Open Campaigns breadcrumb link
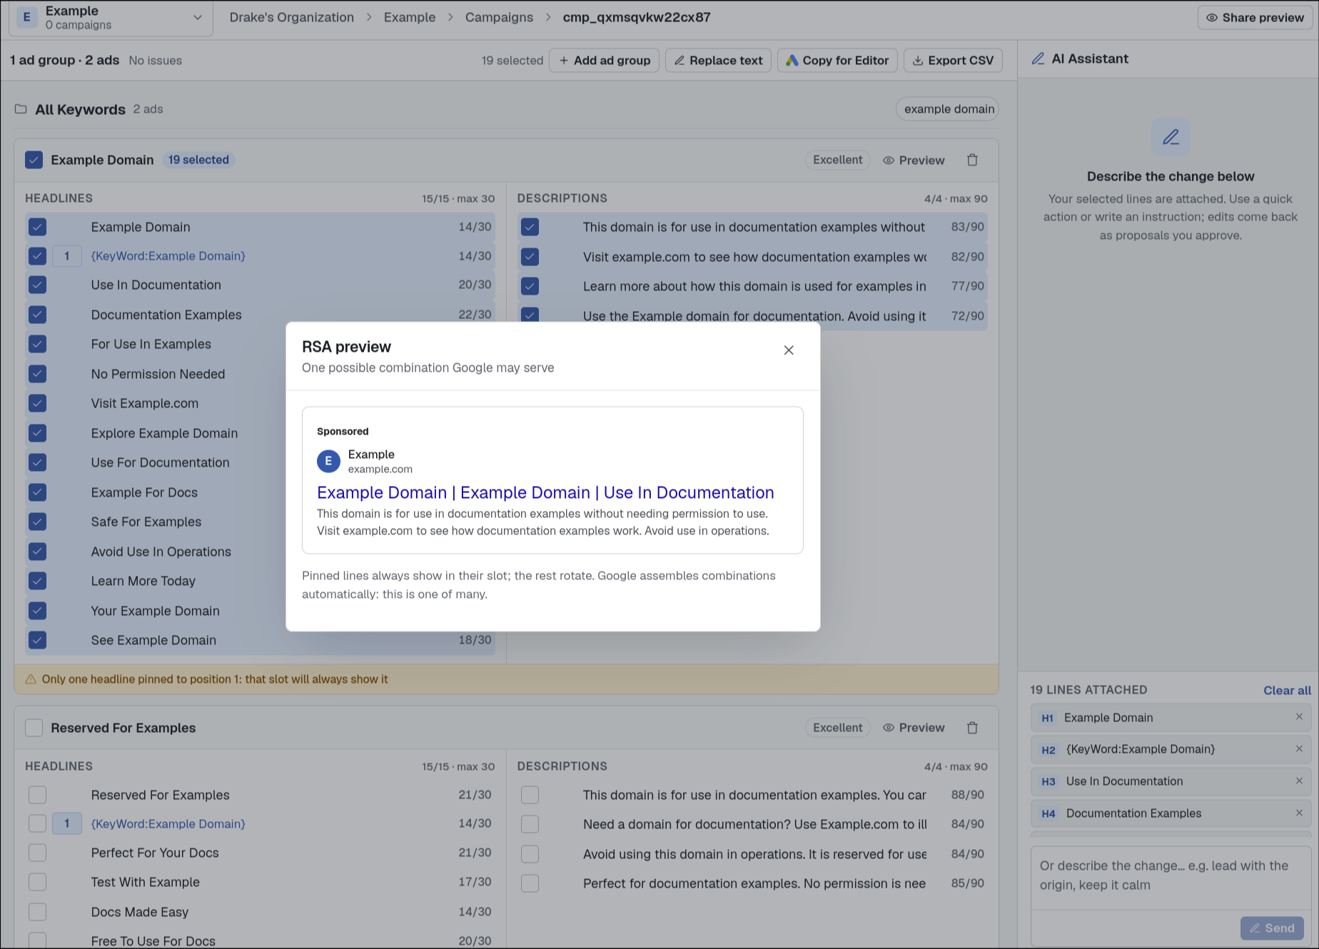The image size is (1319, 949). (499, 17)
